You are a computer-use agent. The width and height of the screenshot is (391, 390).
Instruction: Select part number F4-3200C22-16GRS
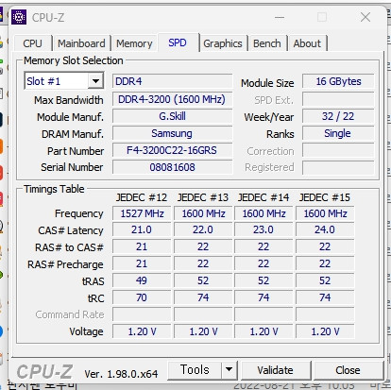173,150
